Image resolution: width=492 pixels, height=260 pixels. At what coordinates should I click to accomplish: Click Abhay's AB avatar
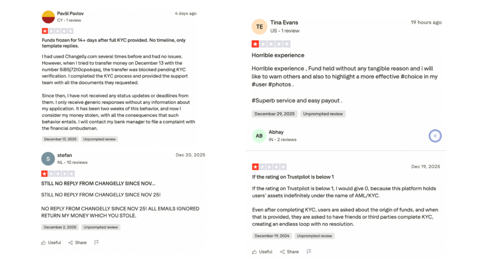coord(259,136)
